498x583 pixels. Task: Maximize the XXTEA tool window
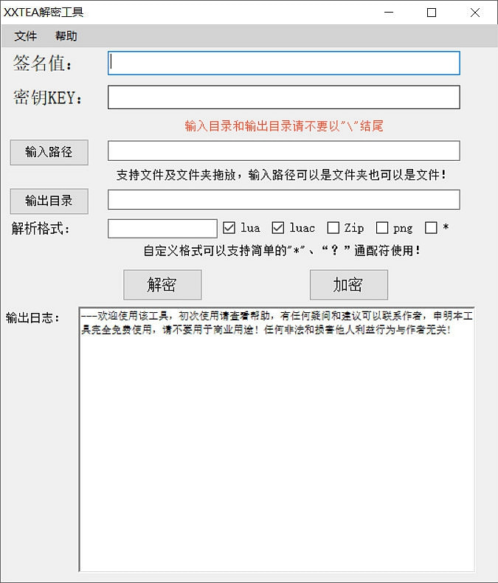click(432, 13)
